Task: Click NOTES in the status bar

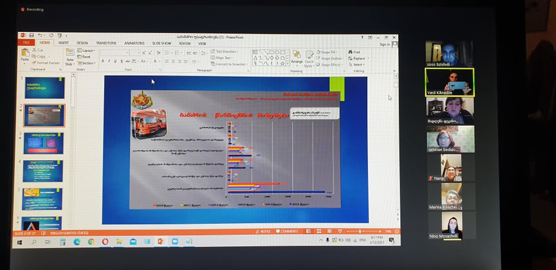Action: click(263, 231)
